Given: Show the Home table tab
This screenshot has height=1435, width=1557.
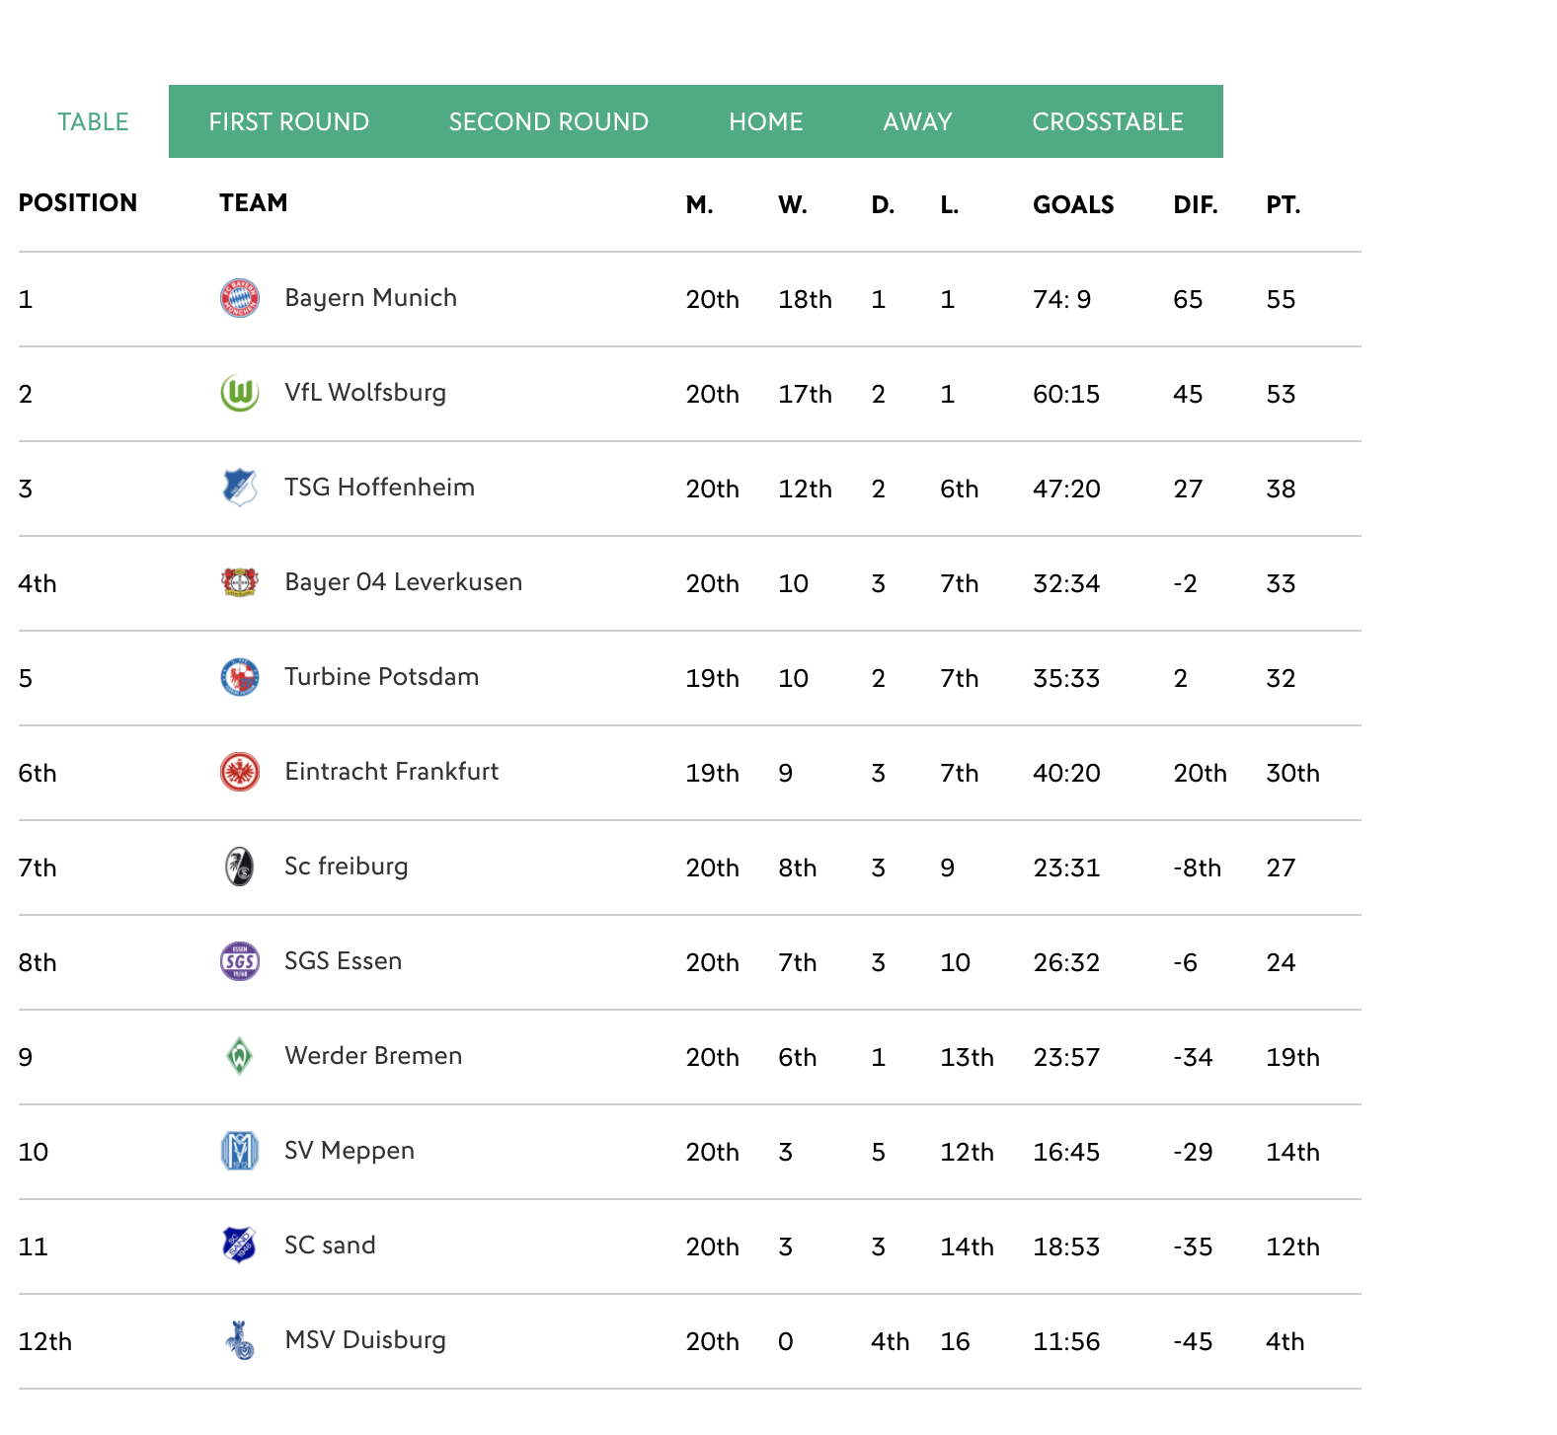Looking at the screenshot, I should [766, 121].
